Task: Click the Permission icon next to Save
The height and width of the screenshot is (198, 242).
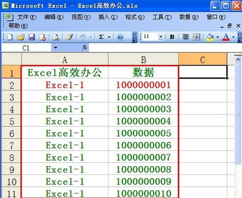Action: pyautogui.click(x=43, y=37)
